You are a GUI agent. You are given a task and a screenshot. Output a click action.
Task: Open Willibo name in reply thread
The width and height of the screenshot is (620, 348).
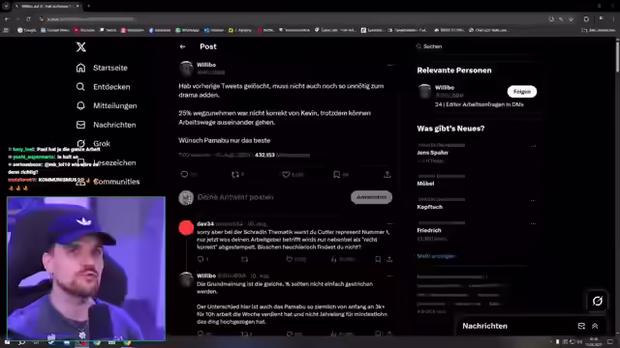pos(206,275)
